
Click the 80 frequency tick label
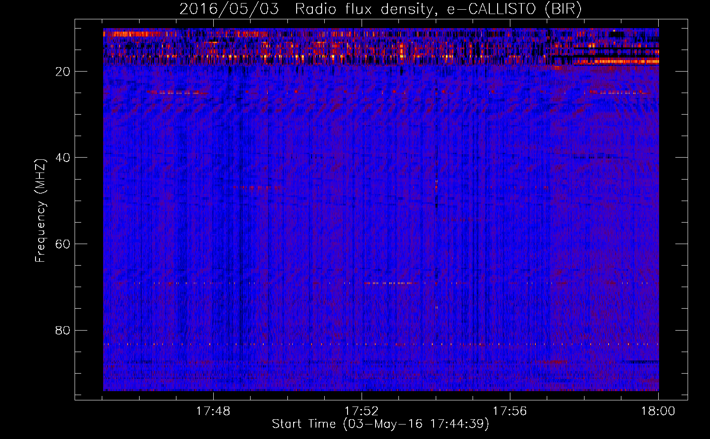coord(63,330)
